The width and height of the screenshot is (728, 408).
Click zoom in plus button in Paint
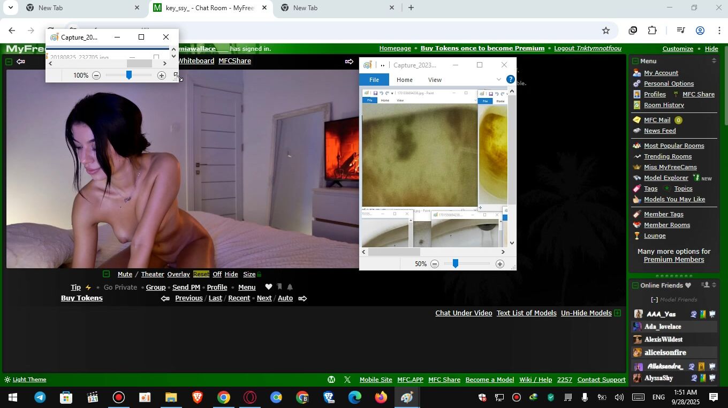(x=499, y=264)
